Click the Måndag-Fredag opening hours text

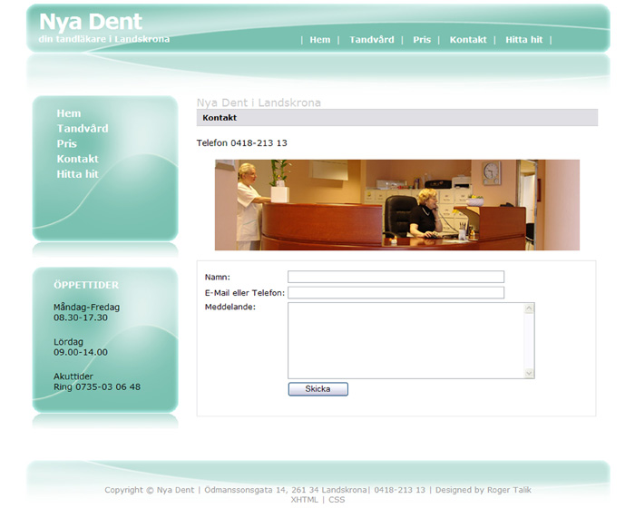(87, 312)
